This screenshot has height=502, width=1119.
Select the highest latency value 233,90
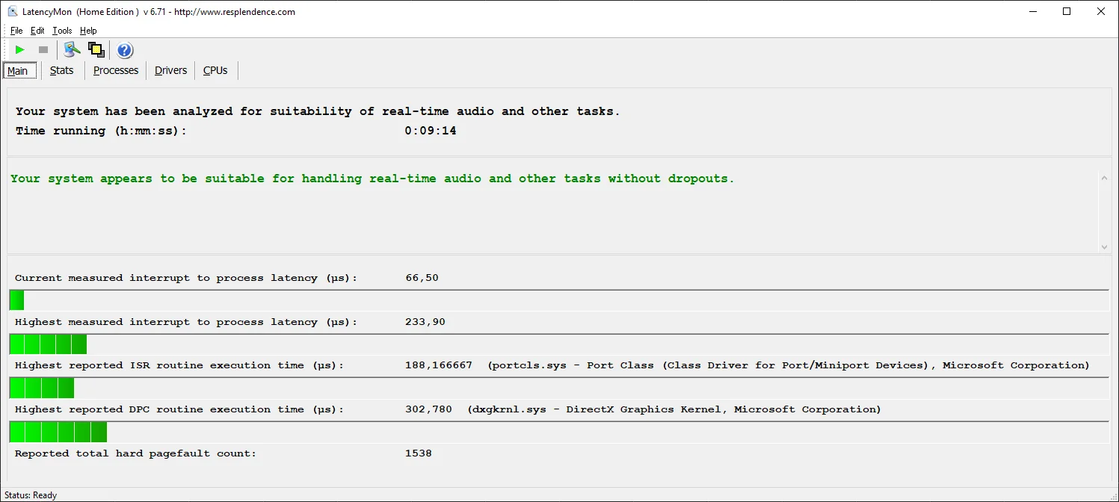pyautogui.click(x=425, y=322)
